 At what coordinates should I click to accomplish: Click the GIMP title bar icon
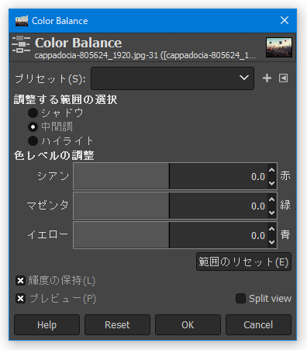coord(22,21)
